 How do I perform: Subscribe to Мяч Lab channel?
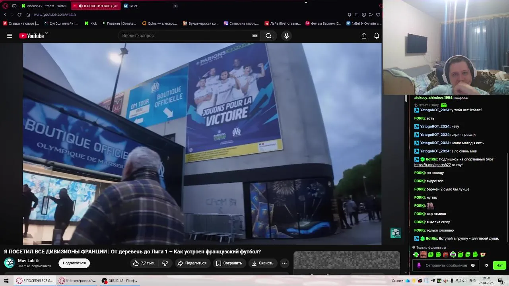[74, 263]
